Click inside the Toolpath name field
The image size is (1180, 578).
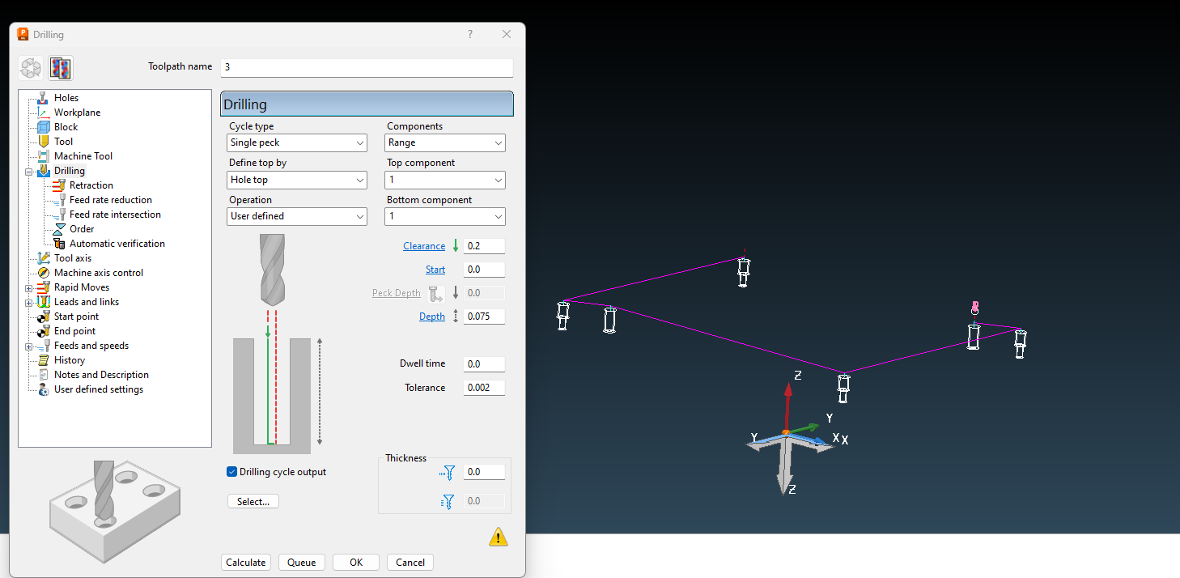point(366,67)
